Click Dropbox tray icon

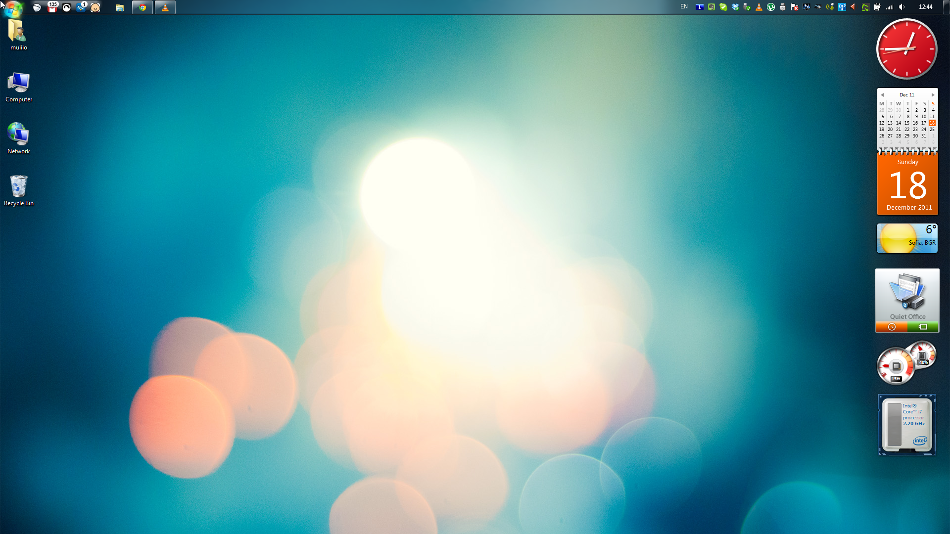coord(735,7)
